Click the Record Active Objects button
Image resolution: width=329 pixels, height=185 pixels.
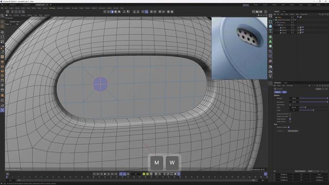click(x=144, y=174)
